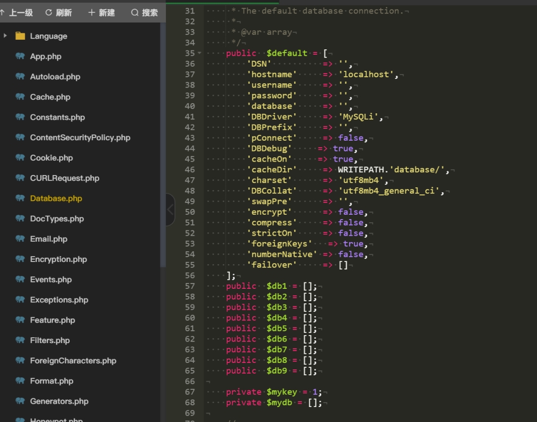
Task: Click the $db9 variable on line 65
Action: (277, 370)
